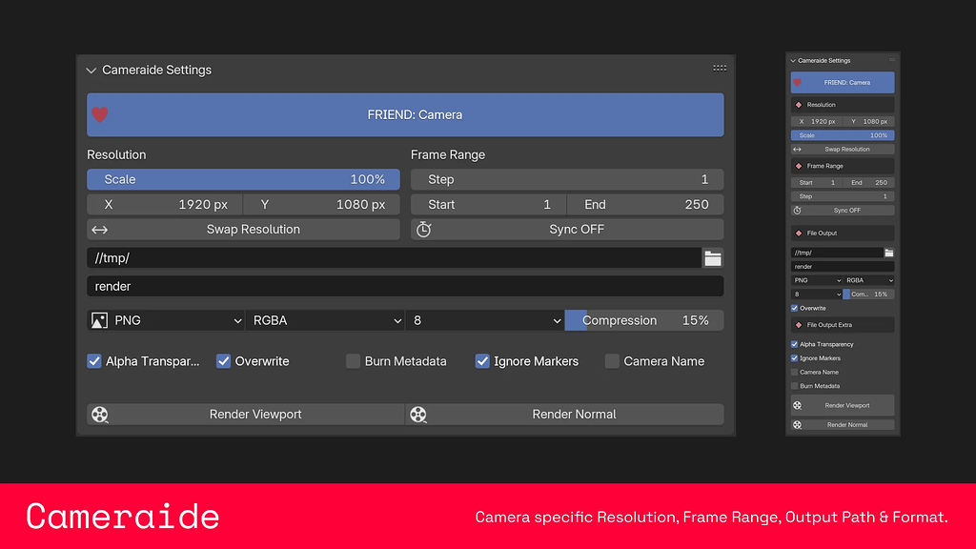This screenshot has height=549, width=976.
Task: Click the render filename field in the wide panel
Action: tap(405, 286)
